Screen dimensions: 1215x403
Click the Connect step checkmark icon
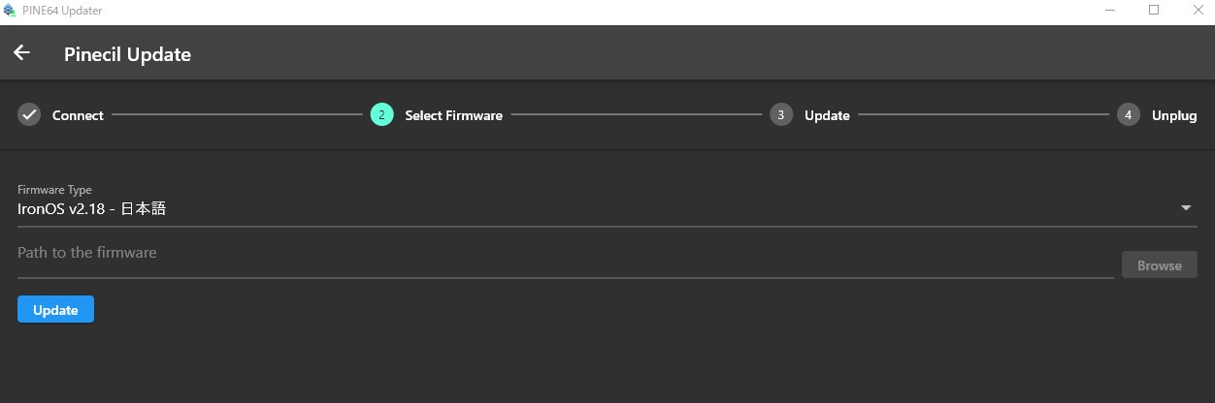[x=29, y=115]
